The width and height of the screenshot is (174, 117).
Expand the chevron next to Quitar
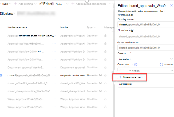point(67,4)
